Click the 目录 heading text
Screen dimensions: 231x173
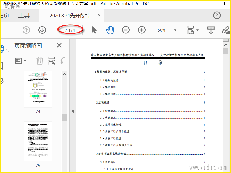coord(153,63)
